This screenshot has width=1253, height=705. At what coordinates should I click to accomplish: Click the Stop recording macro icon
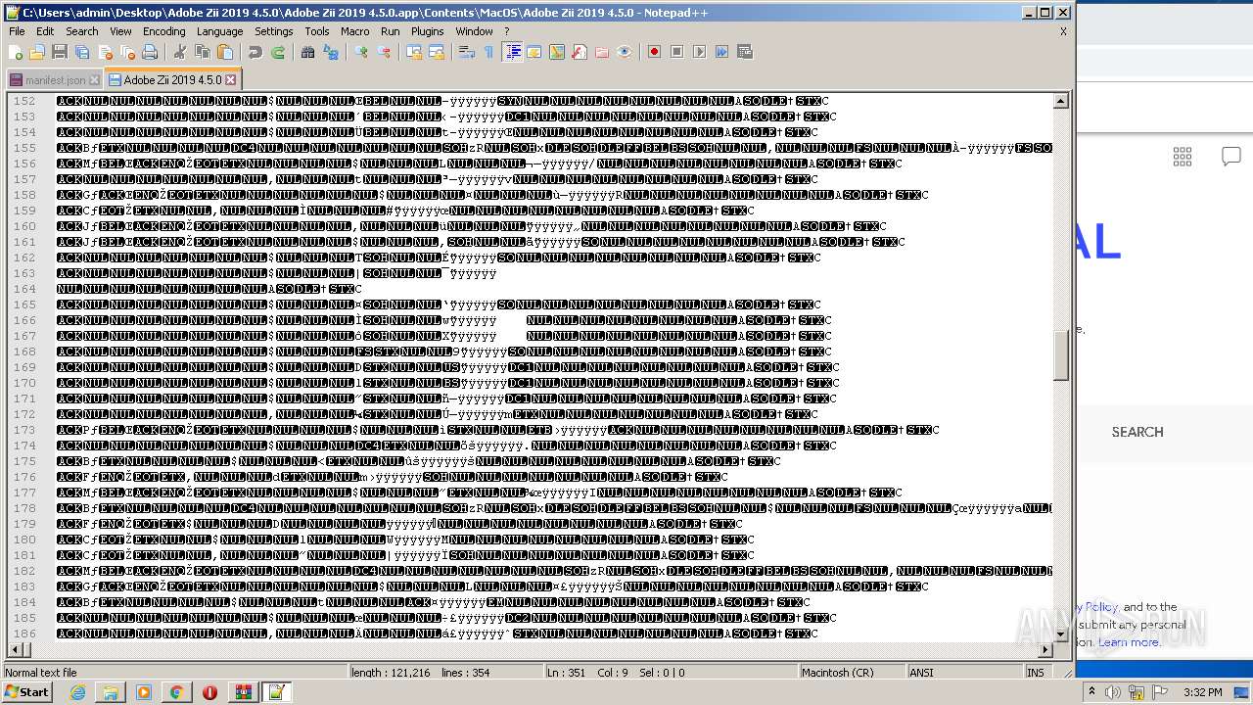(676, 52)
